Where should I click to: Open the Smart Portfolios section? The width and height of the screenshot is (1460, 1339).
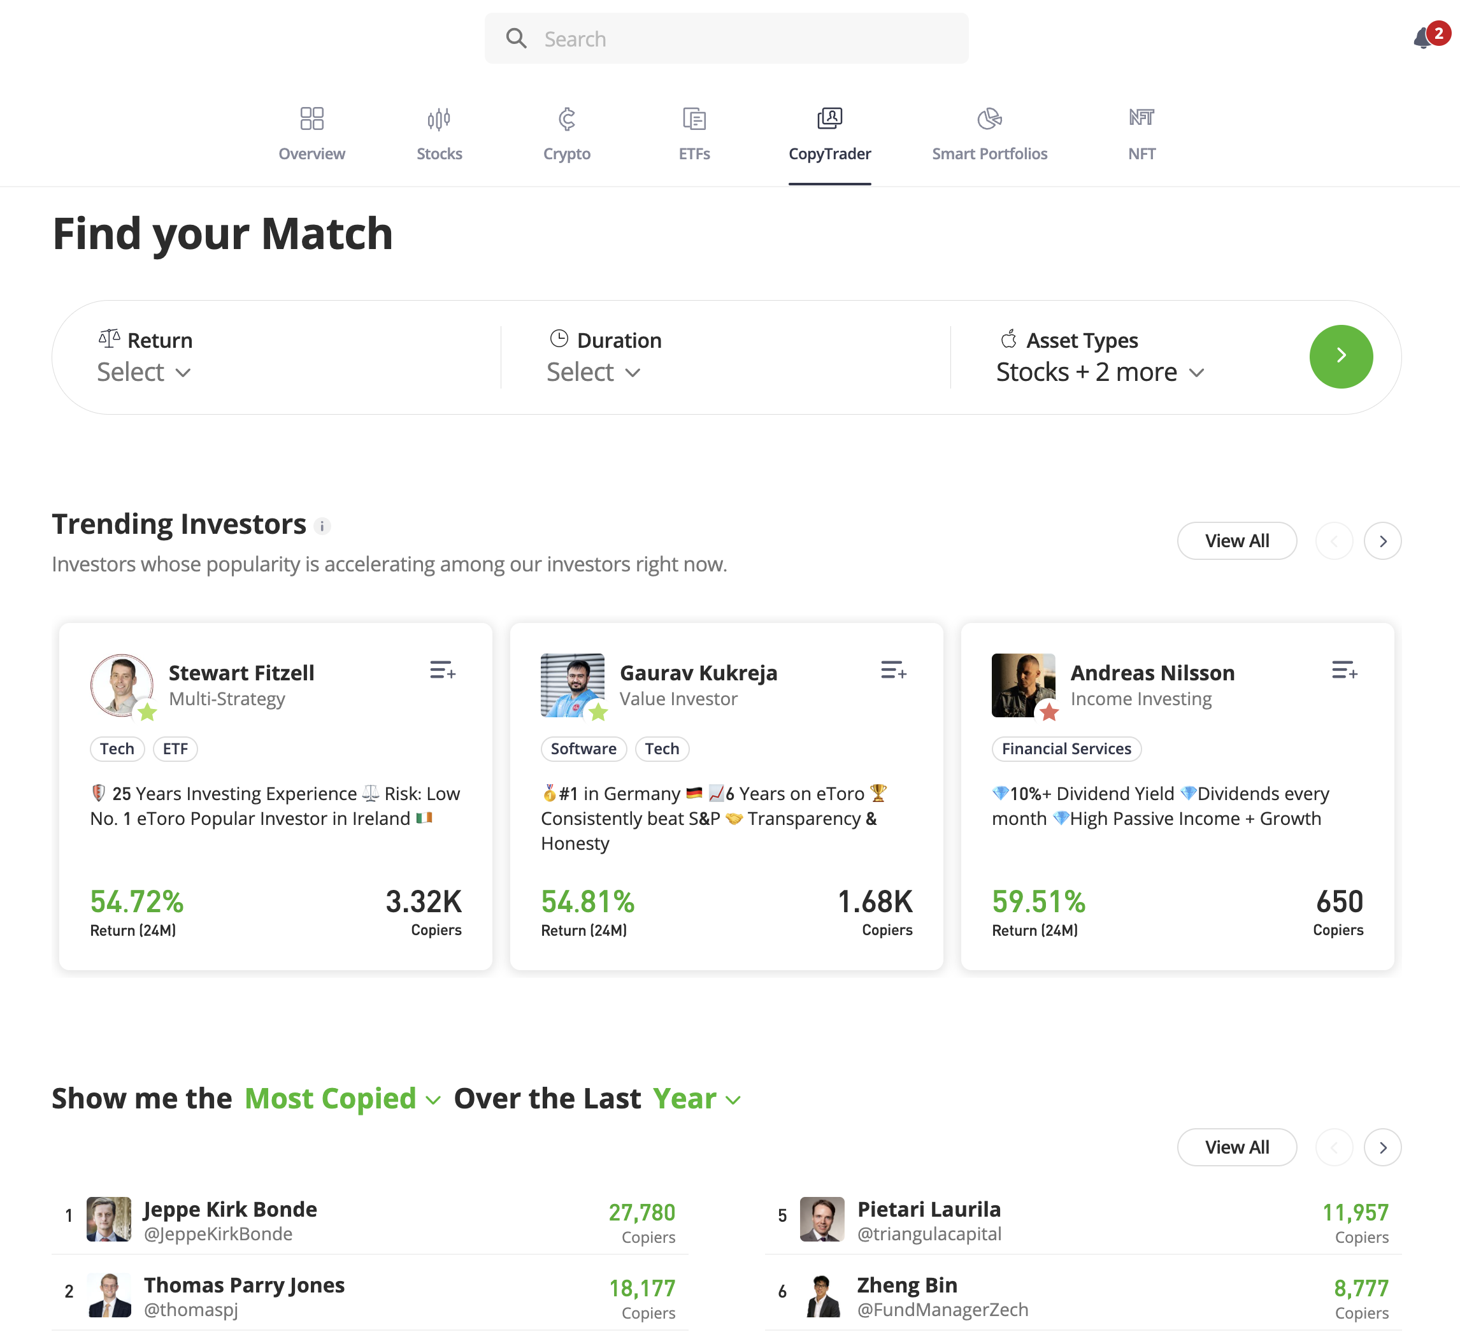point(989,134)
